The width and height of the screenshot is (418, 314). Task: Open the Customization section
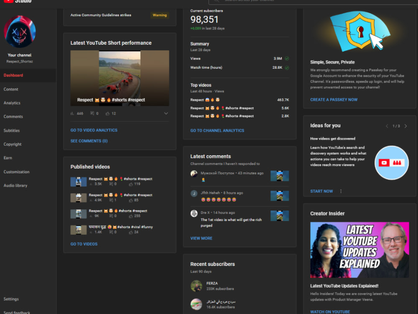click(x=17, y=172)
